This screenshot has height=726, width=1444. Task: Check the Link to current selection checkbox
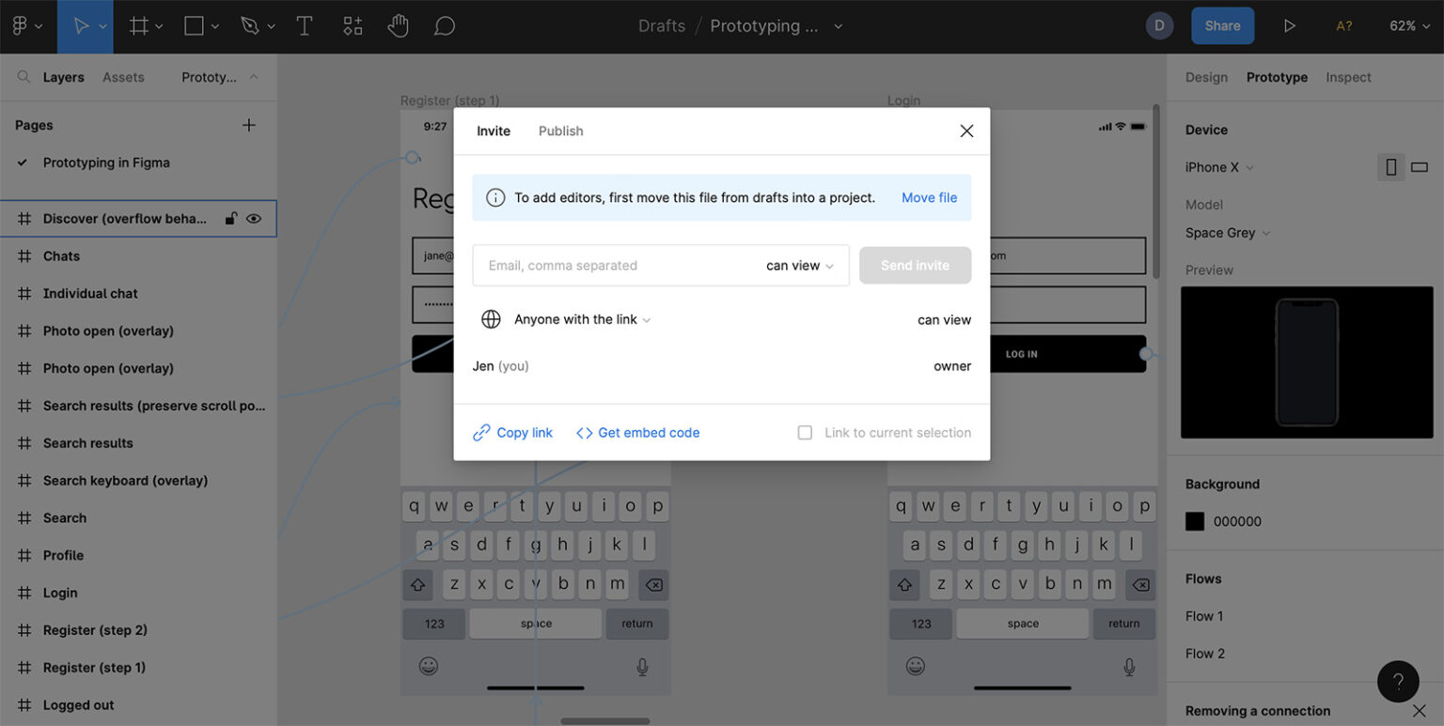(x=805, y=432)
